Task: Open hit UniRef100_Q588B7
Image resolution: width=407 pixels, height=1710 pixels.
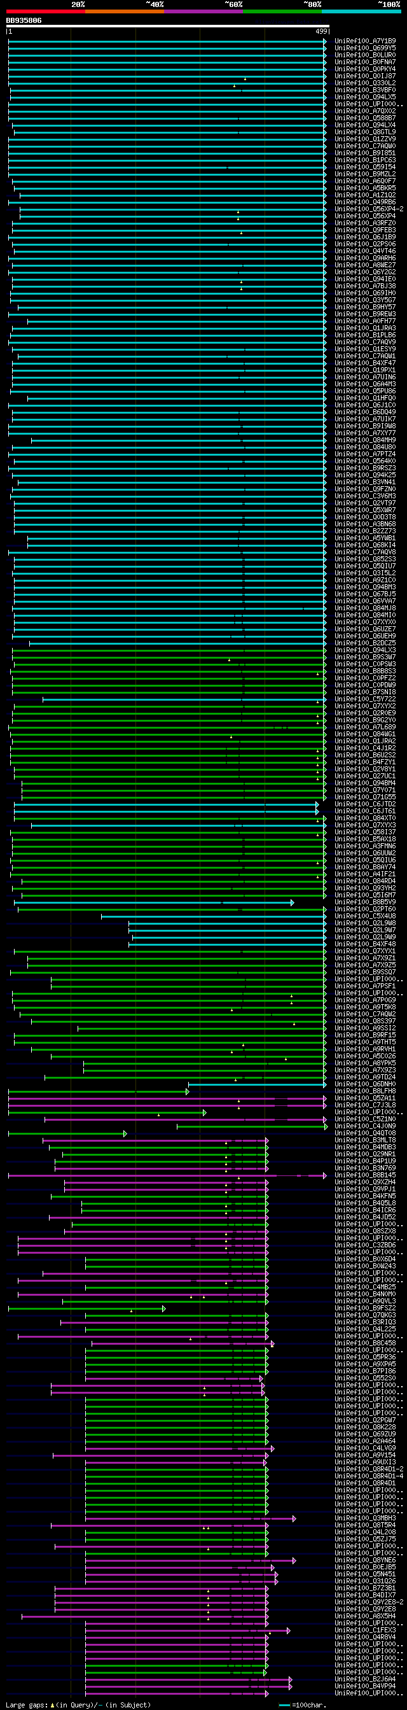Action: 365,118
